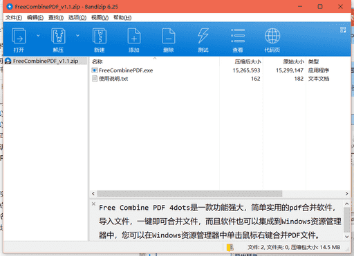Click the horizontal scrollbar left arrow
Viewport: 354px width, 256px height.
[93, 194]
